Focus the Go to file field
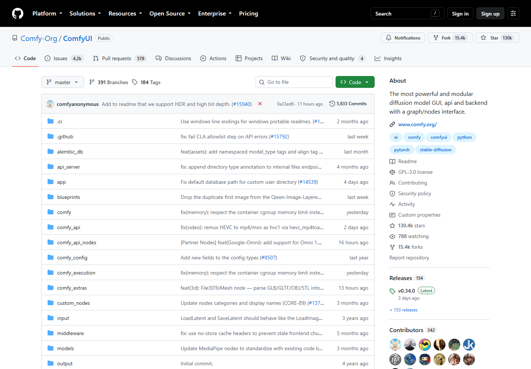This screenshot has height=369, width=531. [294, 82]
